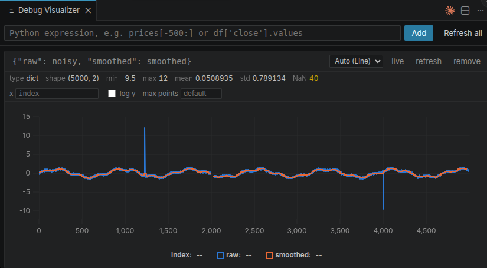Click the std 0.789134 value

269,78
